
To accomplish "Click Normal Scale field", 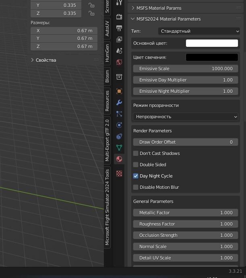I will (186, 247).
